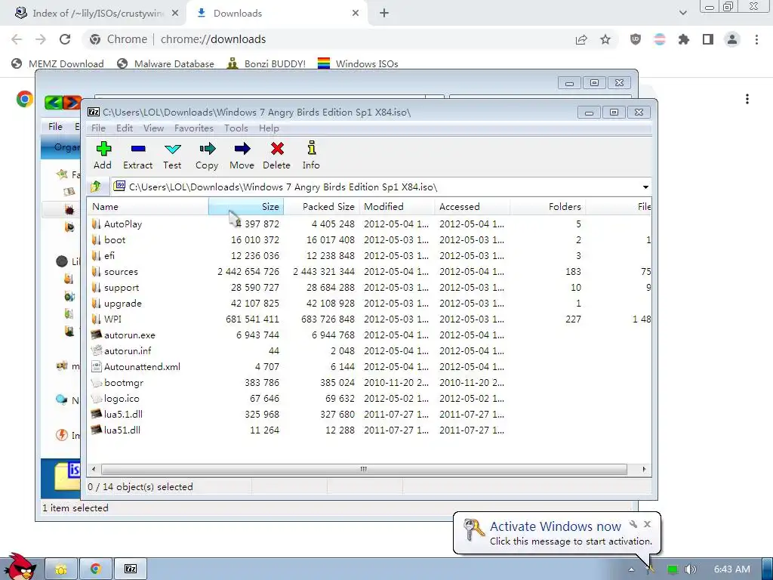Screen dimensions: 773x580
Task: Click the scroll right arrow in file list
Action: point(644,469)
